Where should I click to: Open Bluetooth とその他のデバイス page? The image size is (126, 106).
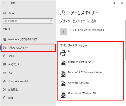coord(23,39)
